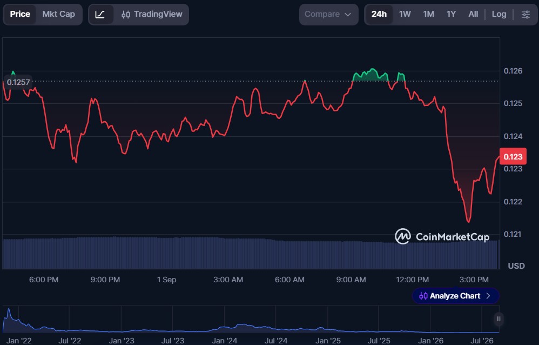Switch chart to Mkt Cap view
Screen dimensions: 539x345
(58, 14)
